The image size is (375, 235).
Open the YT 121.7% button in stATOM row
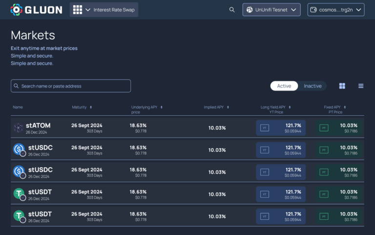(281, 128)
